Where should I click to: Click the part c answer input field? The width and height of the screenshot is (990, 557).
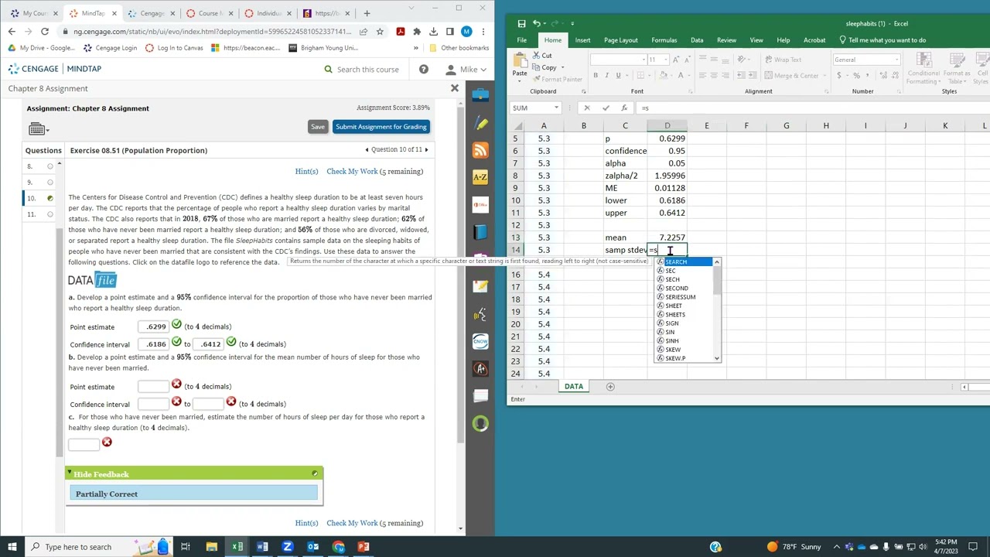tap(84, 443)
